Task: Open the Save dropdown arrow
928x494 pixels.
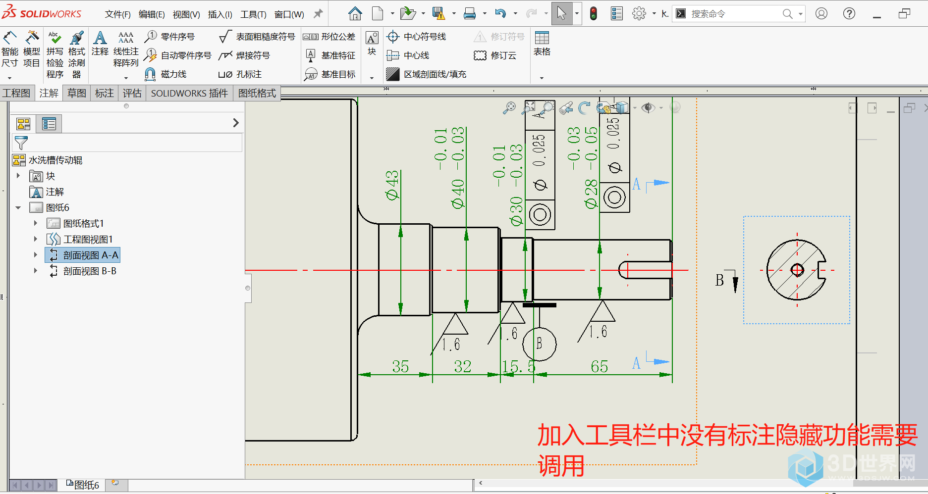Action: pyautogui.click(x=453, y=14)
